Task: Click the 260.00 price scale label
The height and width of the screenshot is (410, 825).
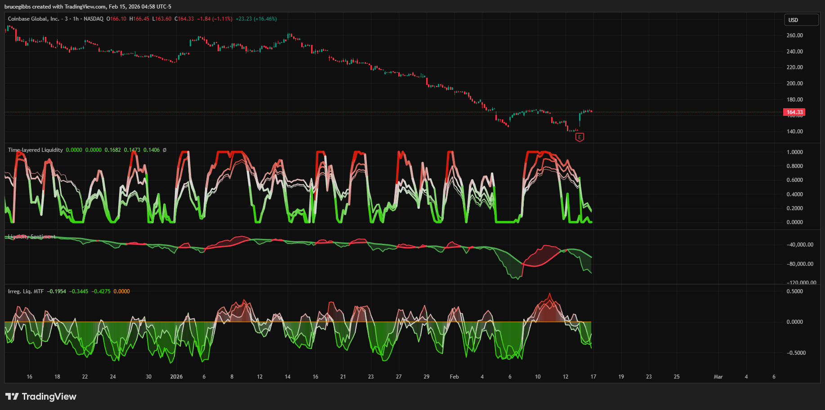Action: (794, 35)
